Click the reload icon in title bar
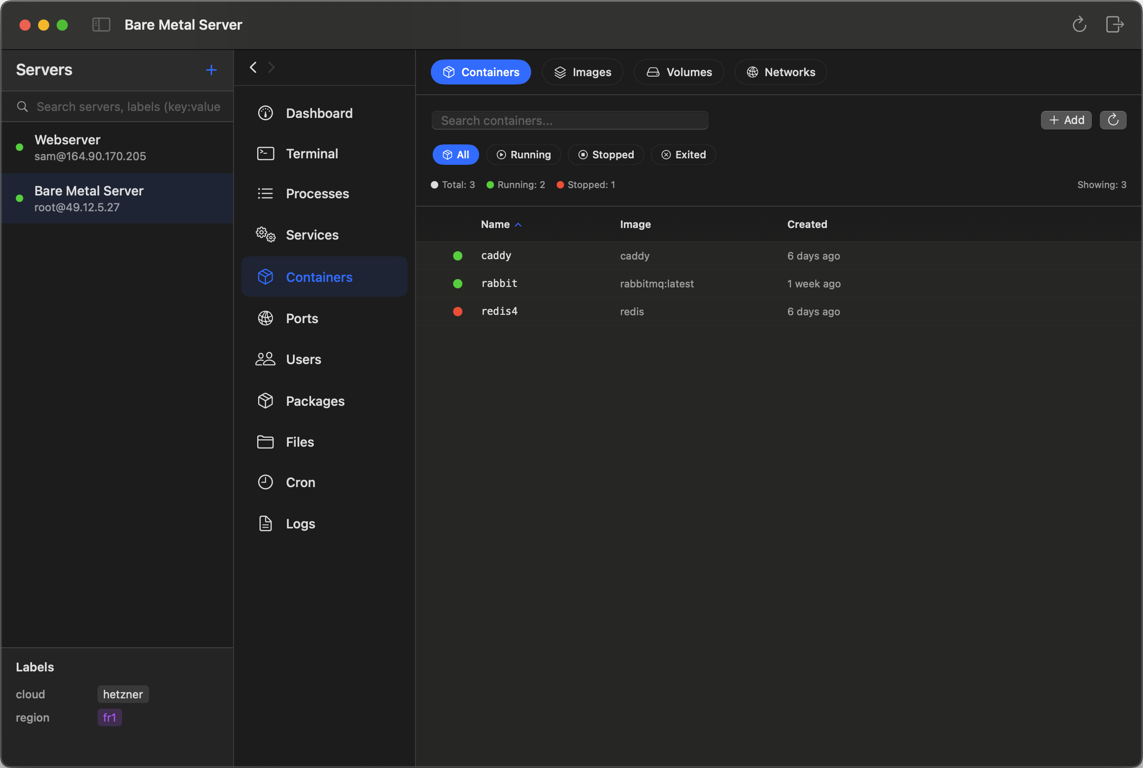This screenshot has width=1143, height=768. click(x=1079, y=25)
